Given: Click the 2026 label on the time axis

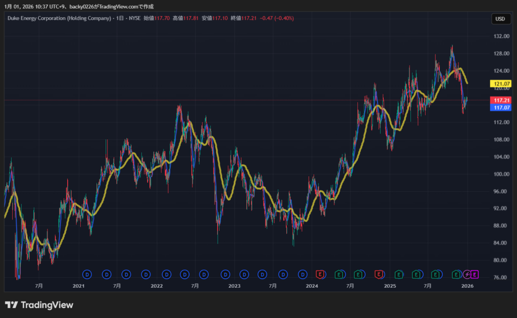Looking at the screenshot, I should pyautogui.click(x=468, y=286).
